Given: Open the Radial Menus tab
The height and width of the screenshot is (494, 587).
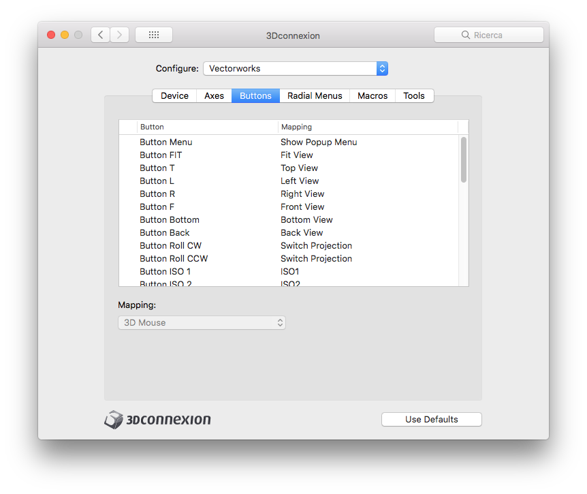Looking at the screenshot, I should (315, 96).
